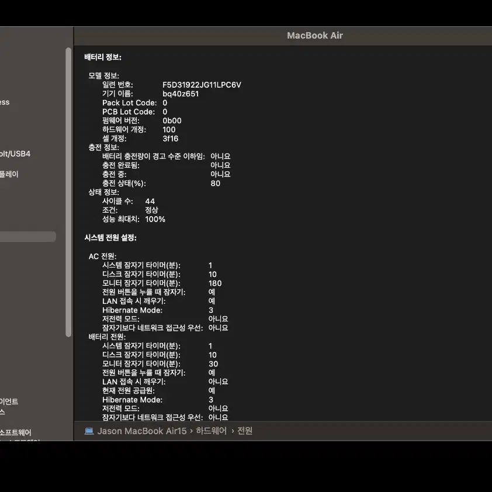Click monitor sleep timer value 30
The width and height of the screenshot is (492, 492).
[x=213, y=364]
